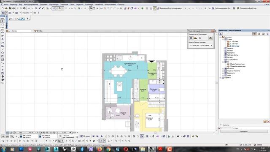
Task: Open the Конструирование menu
Action: [x=31, y=5]
